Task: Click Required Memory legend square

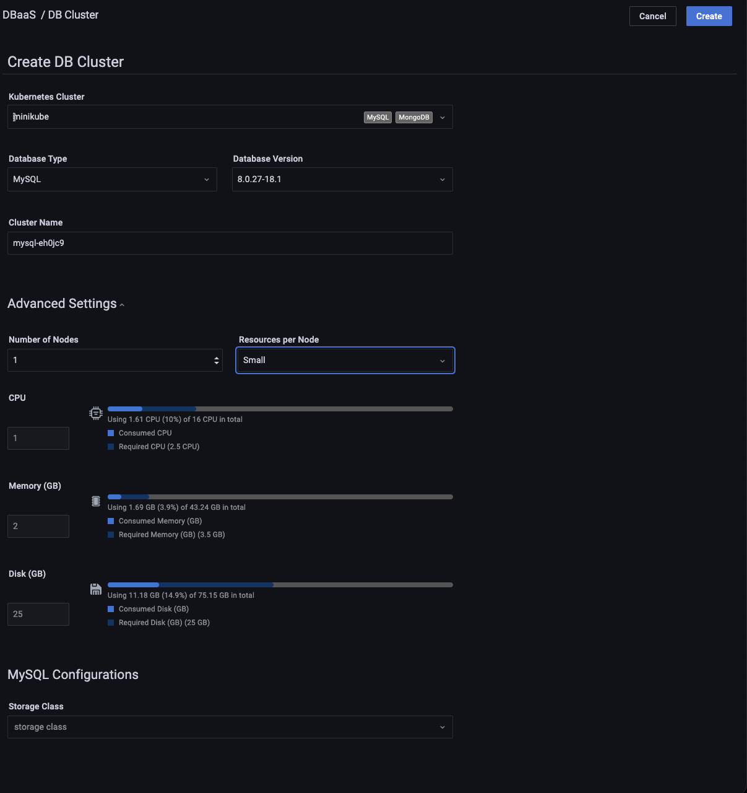Action: (x=111, y=535)
